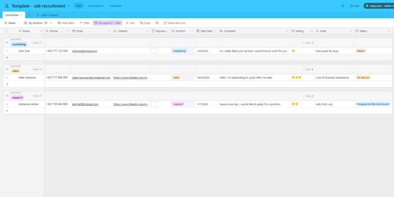This screenshot has height=197, width=394.
Task: Switch to the Data tab
Action: click(x=79, y=6)
